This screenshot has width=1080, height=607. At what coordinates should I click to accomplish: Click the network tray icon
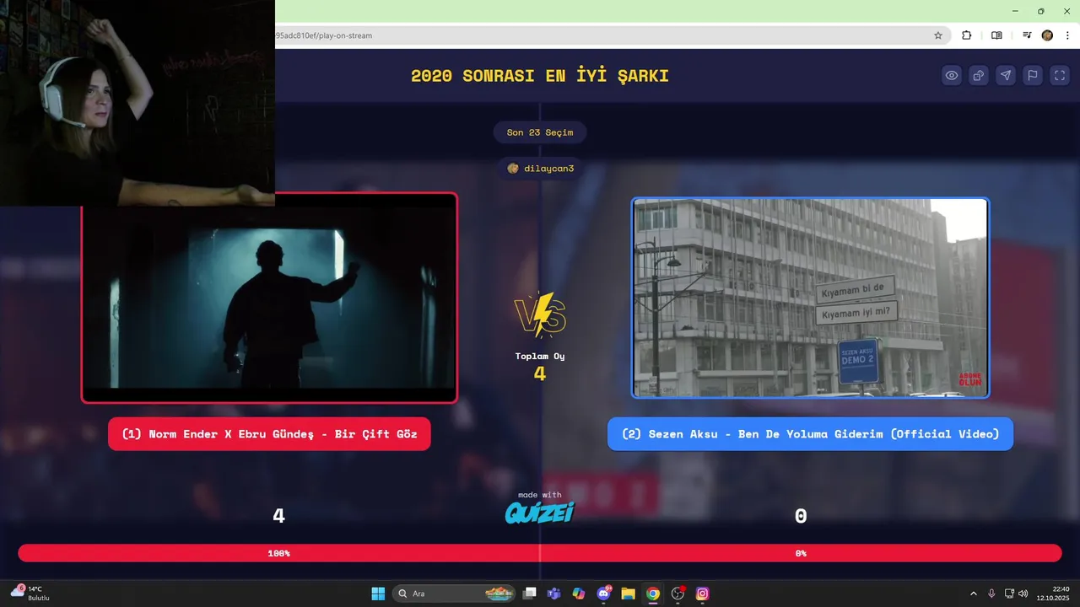[1009, 594]
